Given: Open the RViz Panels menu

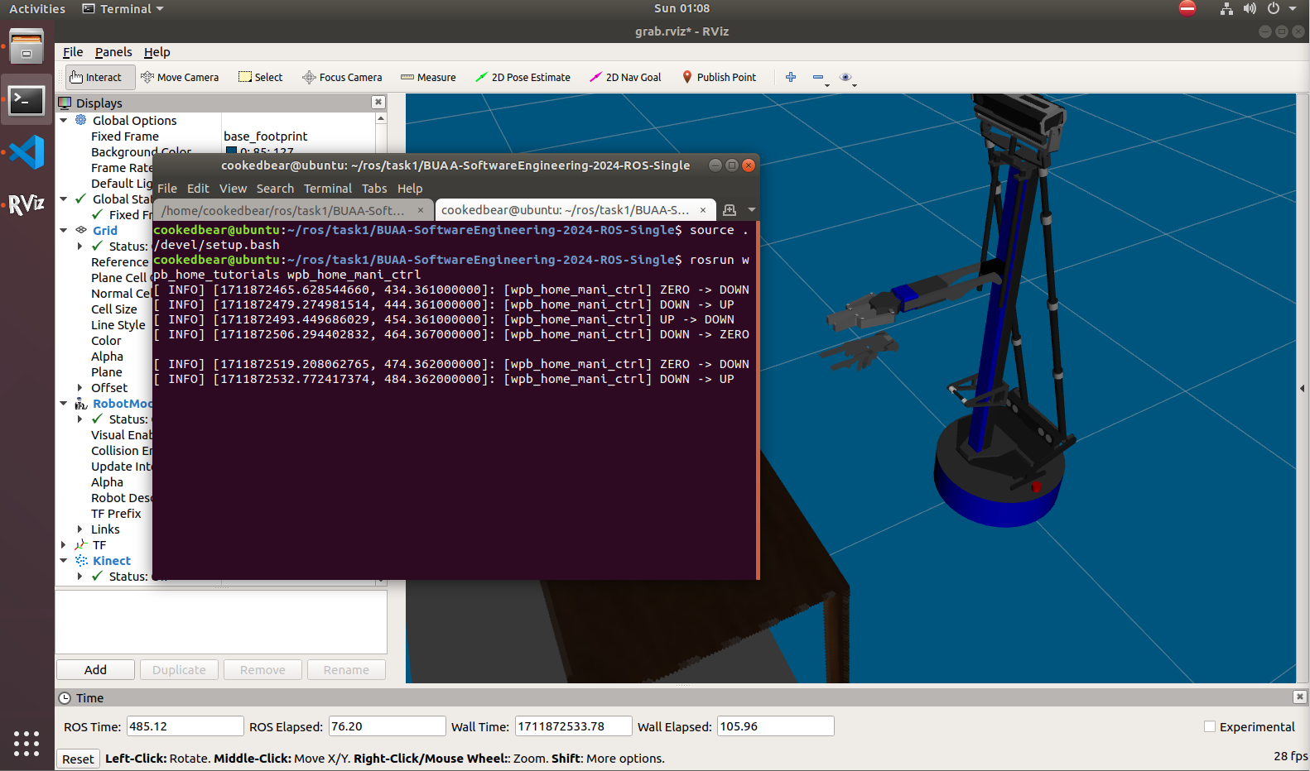Looking at the screenshot, I should [113, 52].
